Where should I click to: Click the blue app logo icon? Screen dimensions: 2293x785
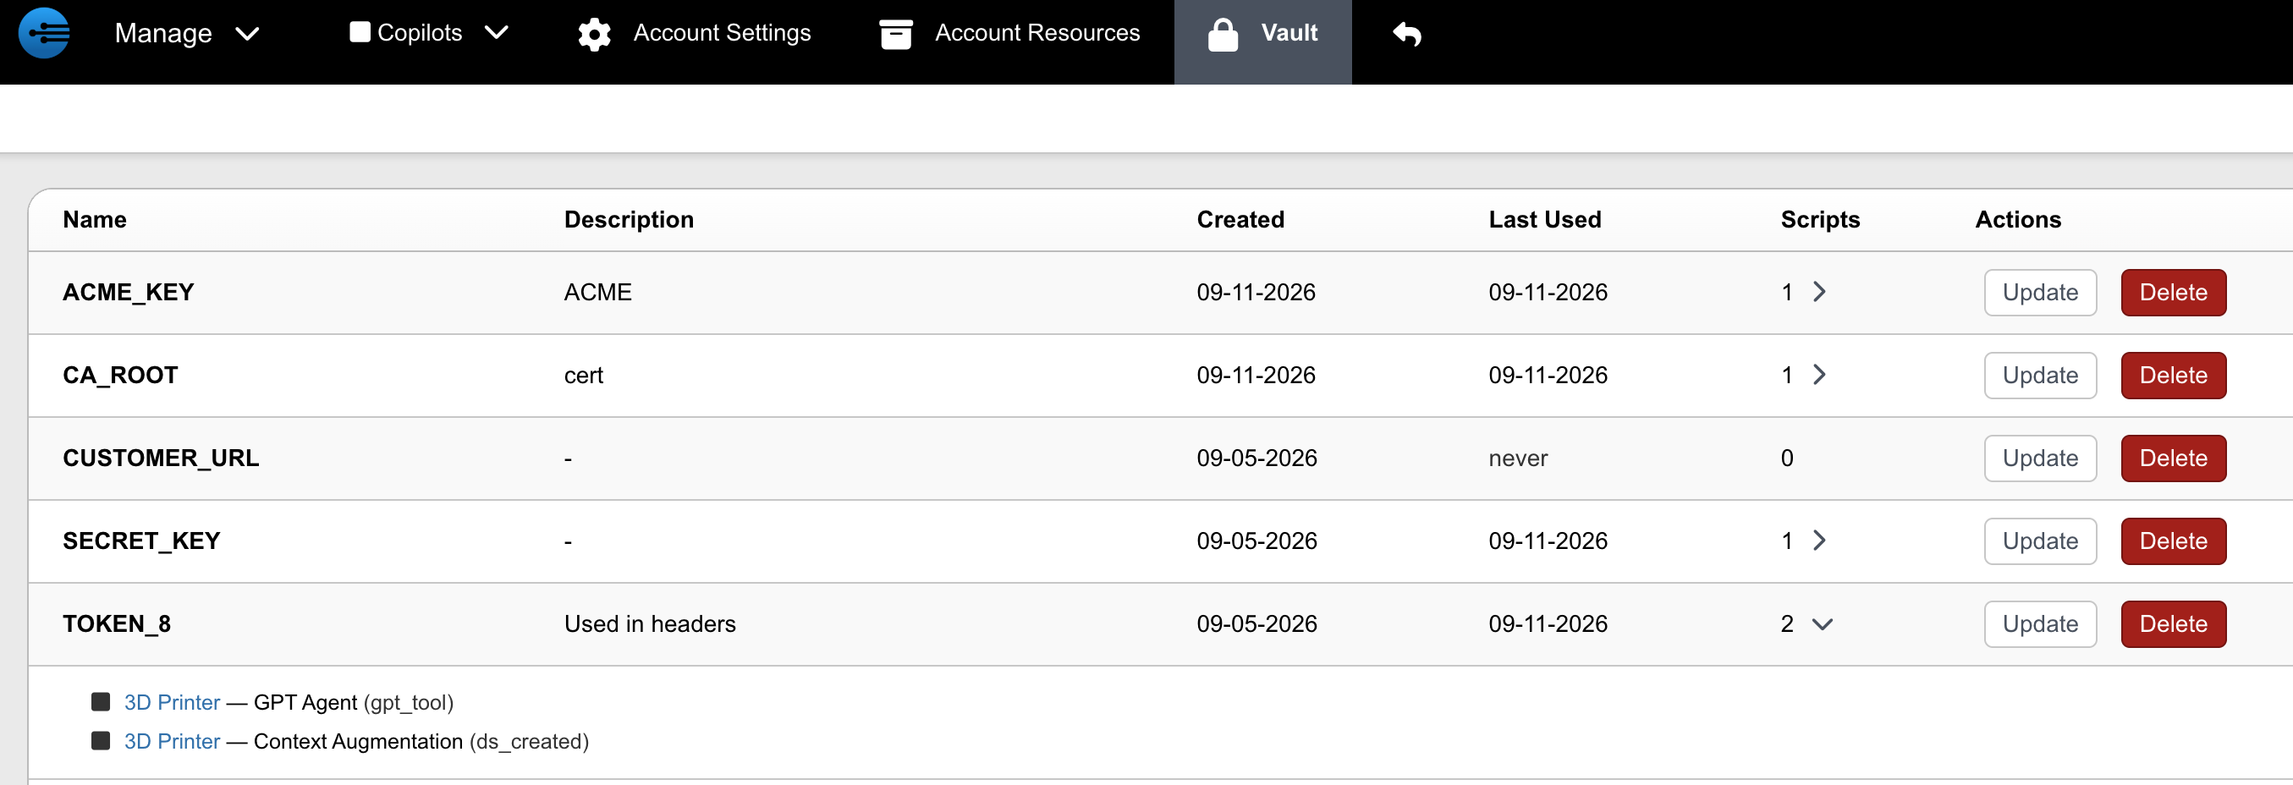point(45,33)
